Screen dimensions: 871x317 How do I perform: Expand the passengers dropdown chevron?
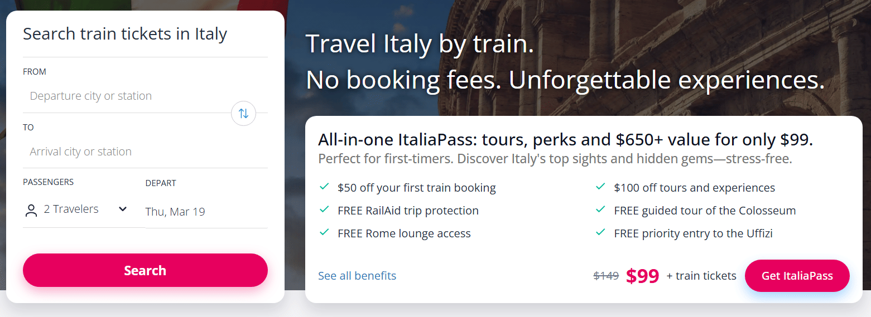[x=123, y=209]
